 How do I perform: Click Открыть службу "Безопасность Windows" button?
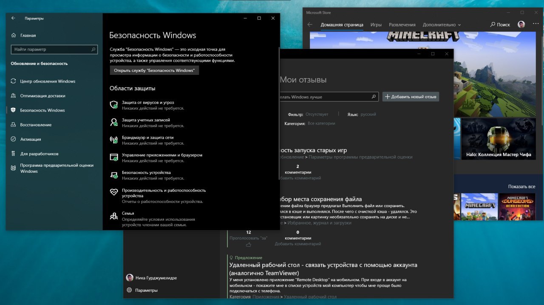point(154,71)
